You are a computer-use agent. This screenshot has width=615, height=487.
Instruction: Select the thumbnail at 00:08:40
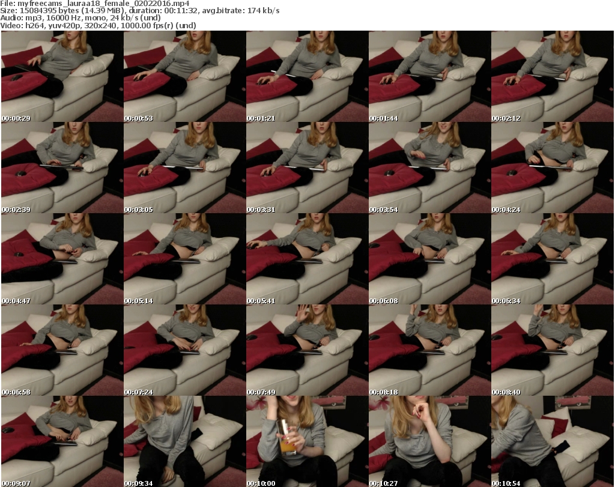coord(553,350)
